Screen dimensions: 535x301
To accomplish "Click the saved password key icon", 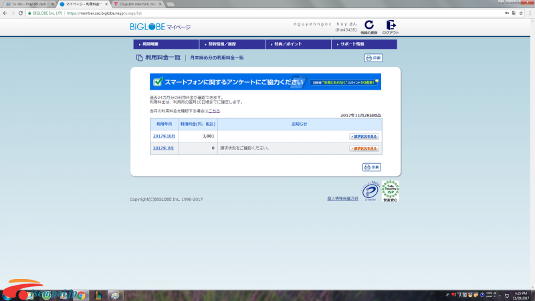I will (x=507, y=13).
